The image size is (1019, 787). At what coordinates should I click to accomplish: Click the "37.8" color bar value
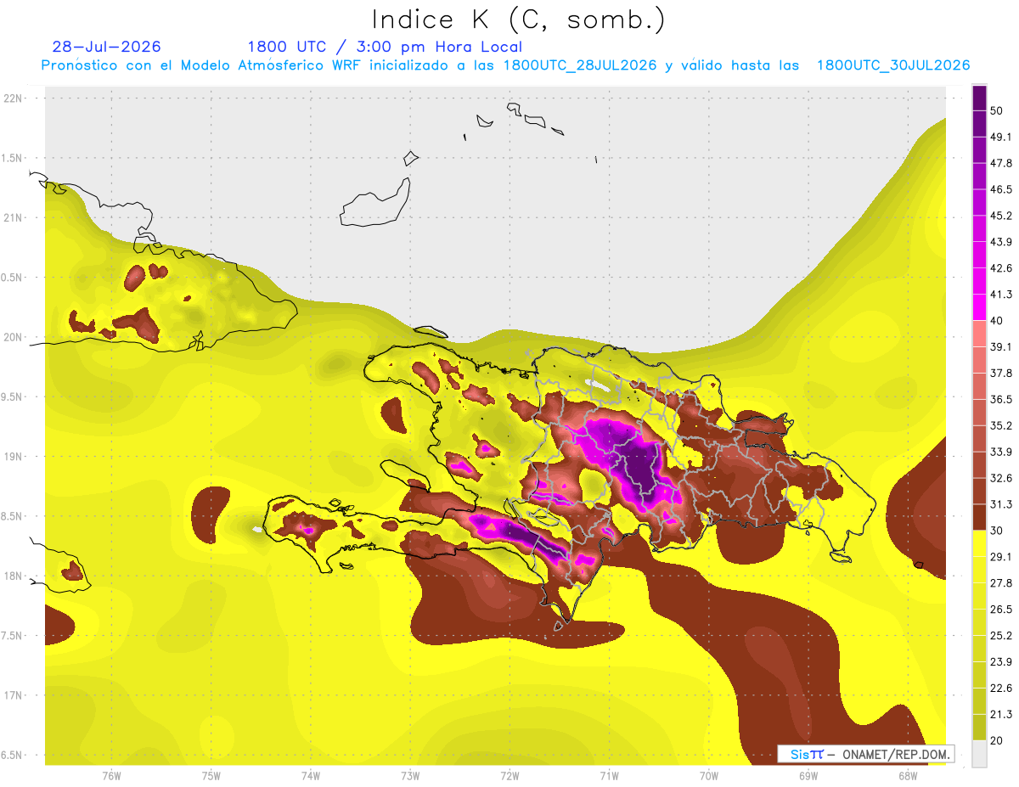(1000, 374)
